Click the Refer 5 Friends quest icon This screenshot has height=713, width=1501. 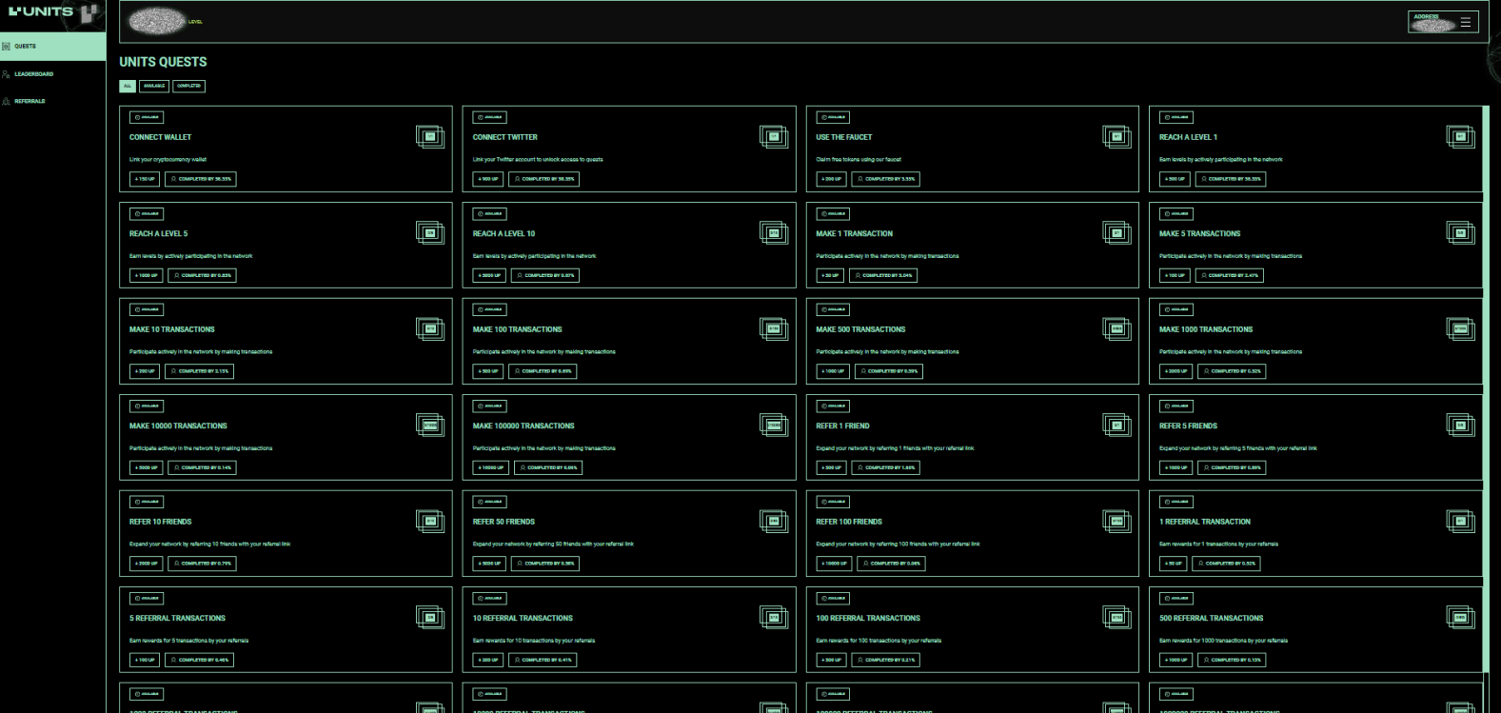point(1460,426)
